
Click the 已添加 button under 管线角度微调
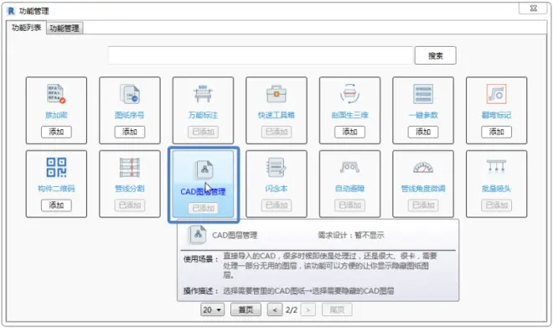tap(423, 206)
